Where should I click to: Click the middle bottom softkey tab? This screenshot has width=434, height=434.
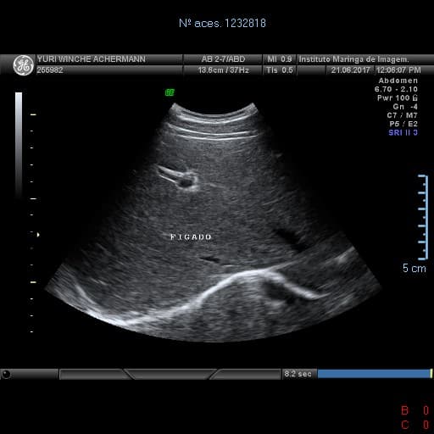[171, 374]
